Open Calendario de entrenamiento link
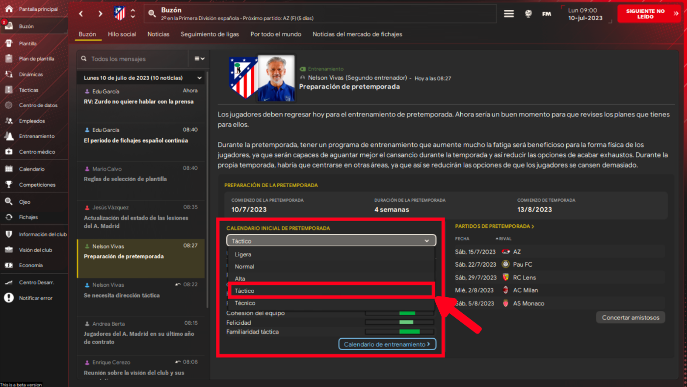The width and height of the screenshot is (687, 387). coord(387,344)
